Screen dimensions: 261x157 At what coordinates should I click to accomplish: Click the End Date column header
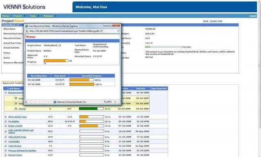[141, 88]
